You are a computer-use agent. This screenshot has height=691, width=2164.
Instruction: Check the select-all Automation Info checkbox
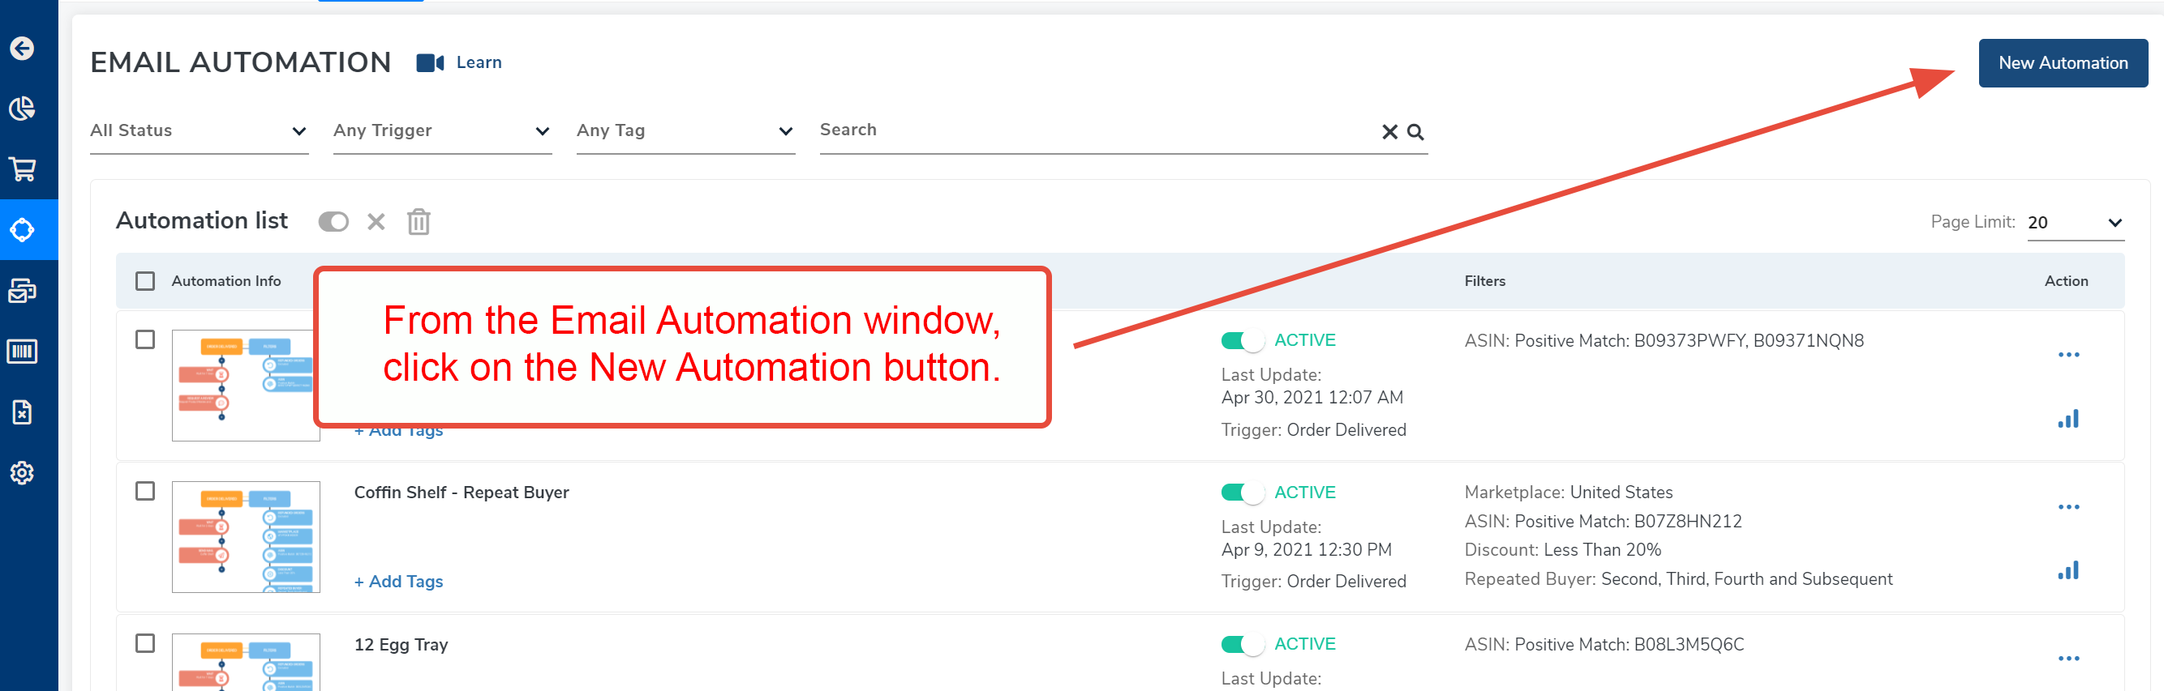145,282
